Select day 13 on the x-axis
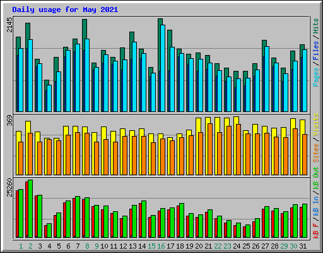323x253 pixels. click(x=132, y=246)
